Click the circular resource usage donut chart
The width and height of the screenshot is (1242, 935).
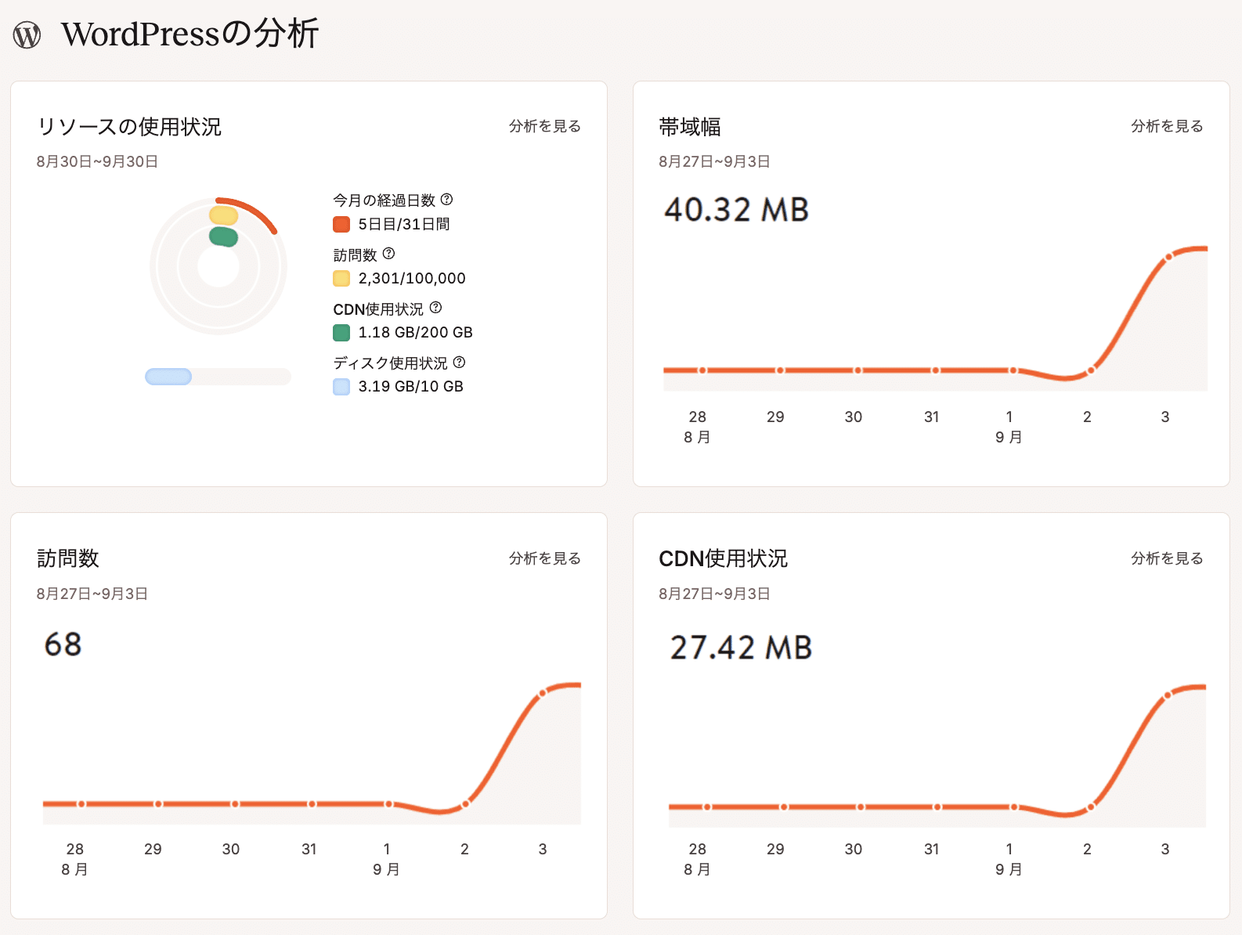(x=218, y=266)
